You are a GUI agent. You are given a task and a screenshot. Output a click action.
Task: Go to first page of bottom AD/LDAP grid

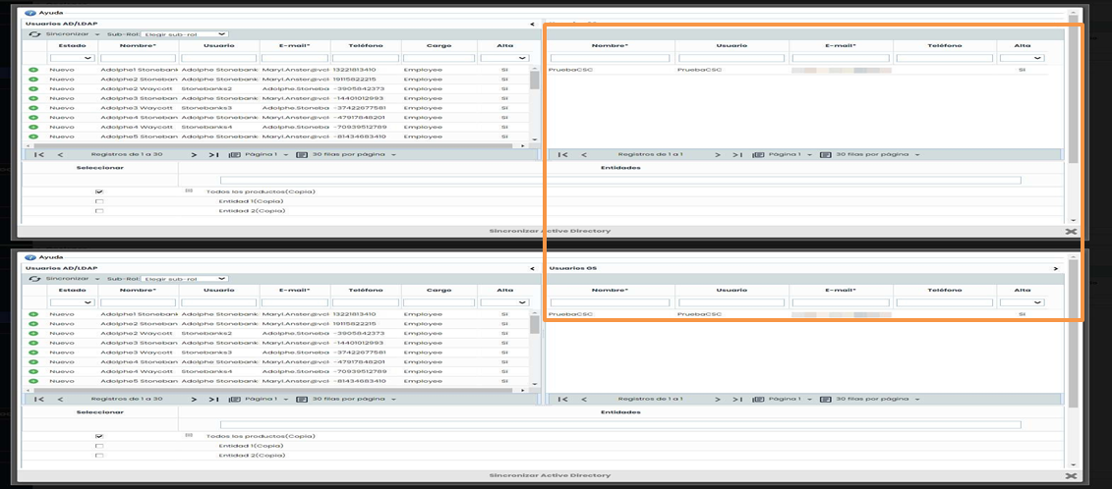click(x=39, y=400)
